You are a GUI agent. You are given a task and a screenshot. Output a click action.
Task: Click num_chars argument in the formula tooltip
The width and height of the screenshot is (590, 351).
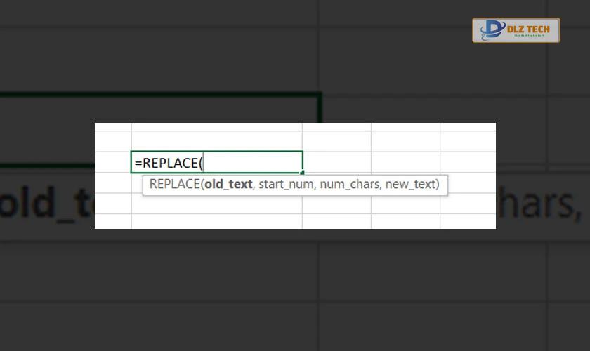coord(350,184)
